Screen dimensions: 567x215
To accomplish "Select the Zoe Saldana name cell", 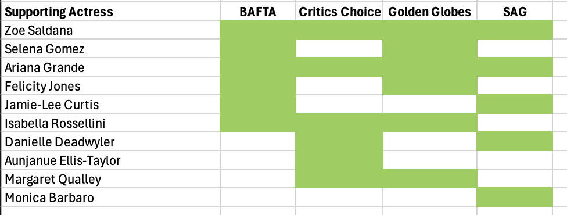I will 111,30.
